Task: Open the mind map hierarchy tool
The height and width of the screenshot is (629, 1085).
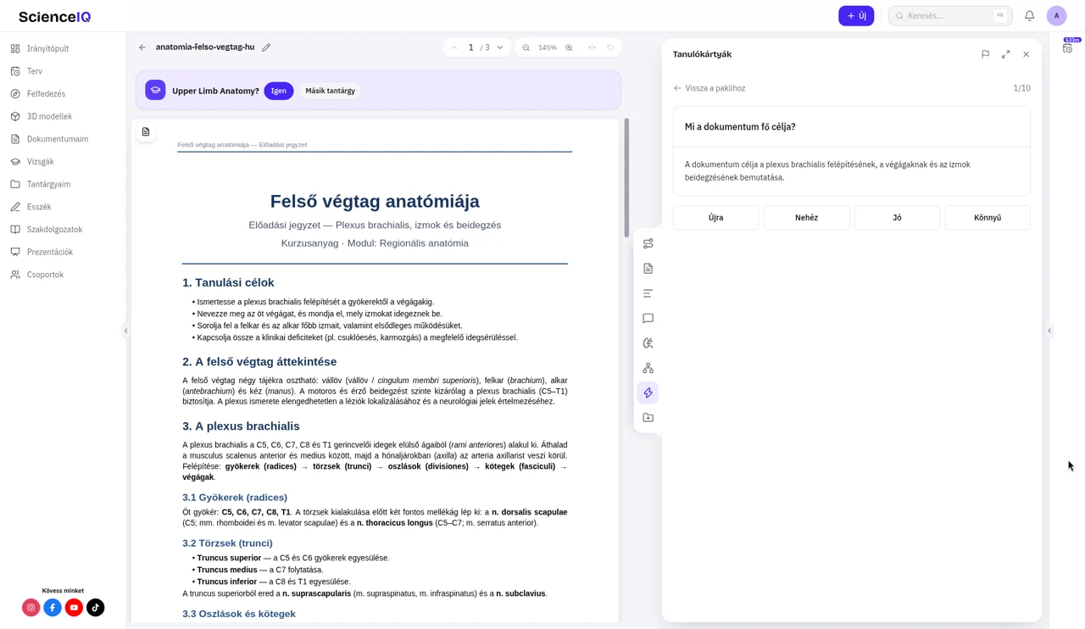Action: click(x=648, y=368)
